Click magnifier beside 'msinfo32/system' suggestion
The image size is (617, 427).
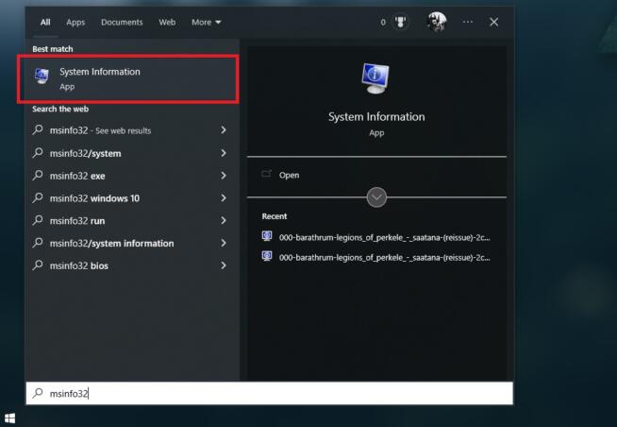coord(38,152)
